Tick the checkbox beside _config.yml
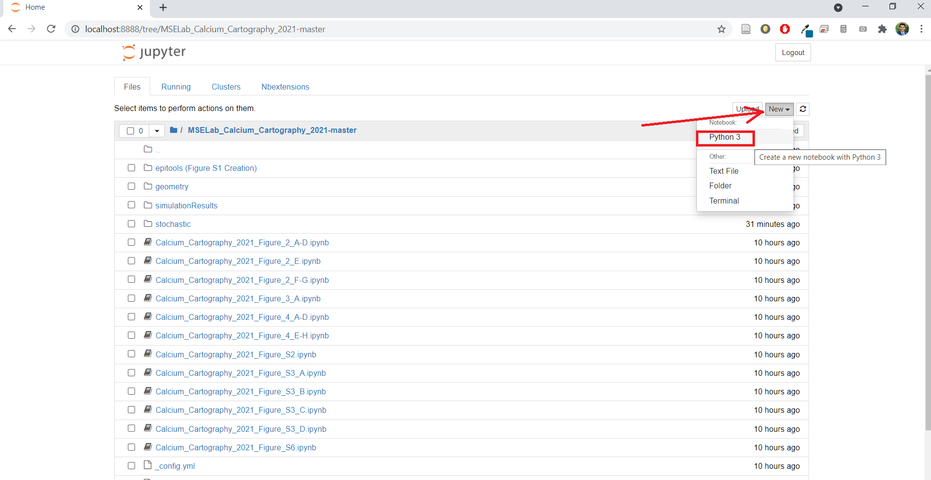Viewport: 931px width, 480px height. [131, 466]
